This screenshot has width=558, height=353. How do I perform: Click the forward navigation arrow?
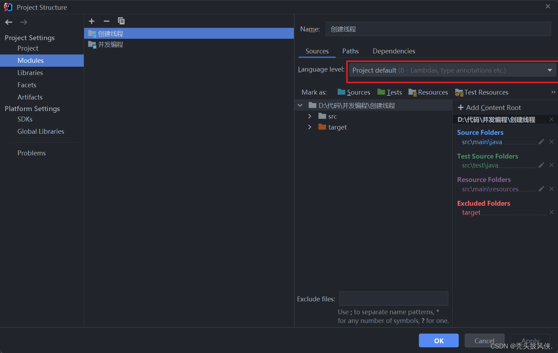23,22
